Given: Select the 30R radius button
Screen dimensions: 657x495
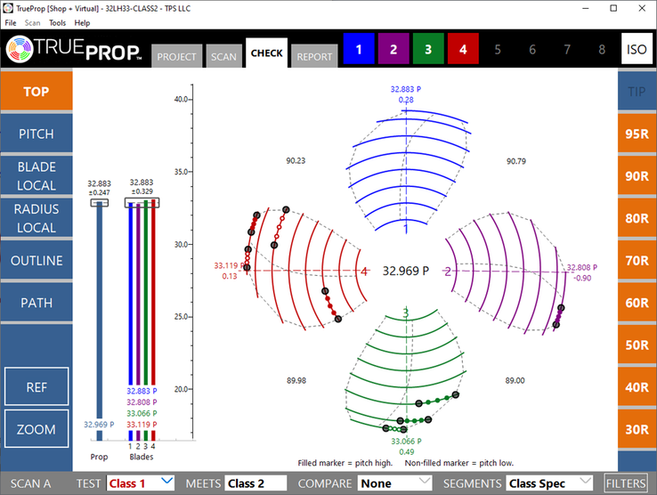Looking at the screenshot, I should 637,429.
